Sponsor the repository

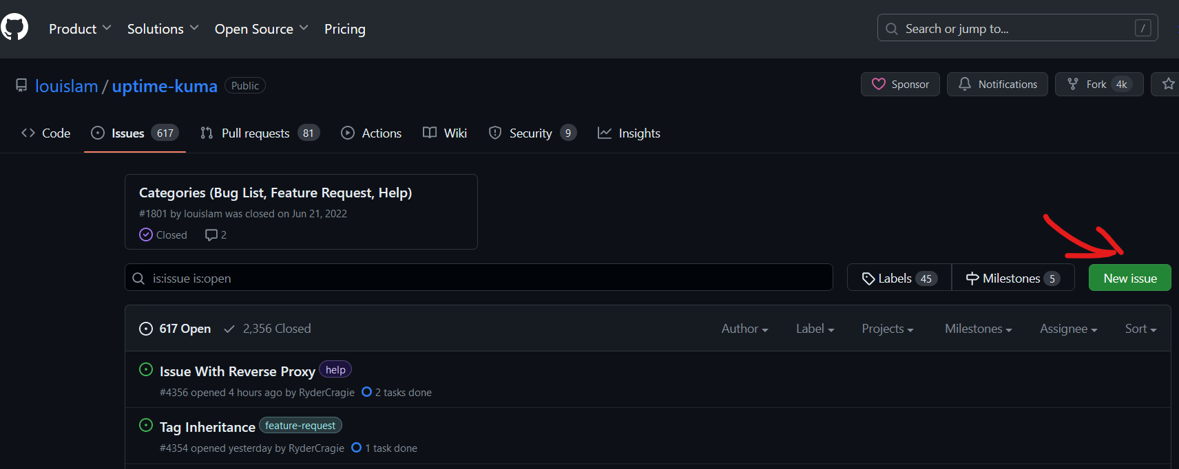[900, 84]
